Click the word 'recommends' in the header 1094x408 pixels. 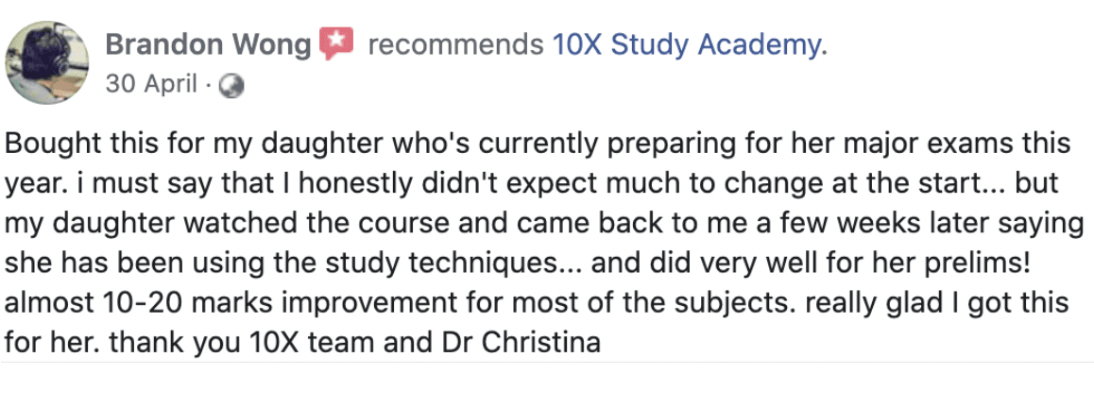[x=456, y=45]
